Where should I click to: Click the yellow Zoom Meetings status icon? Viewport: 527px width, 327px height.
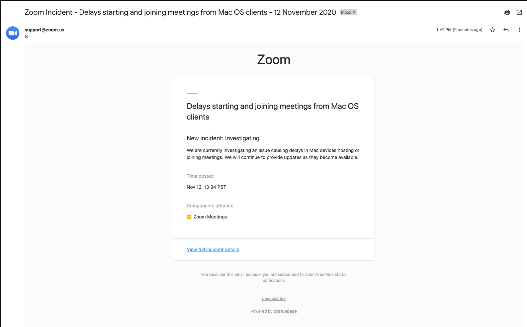pyautogui.click(x=189, y=217)
